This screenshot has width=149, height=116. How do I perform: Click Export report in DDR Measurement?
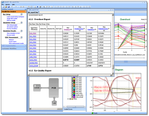click(13, 42)
